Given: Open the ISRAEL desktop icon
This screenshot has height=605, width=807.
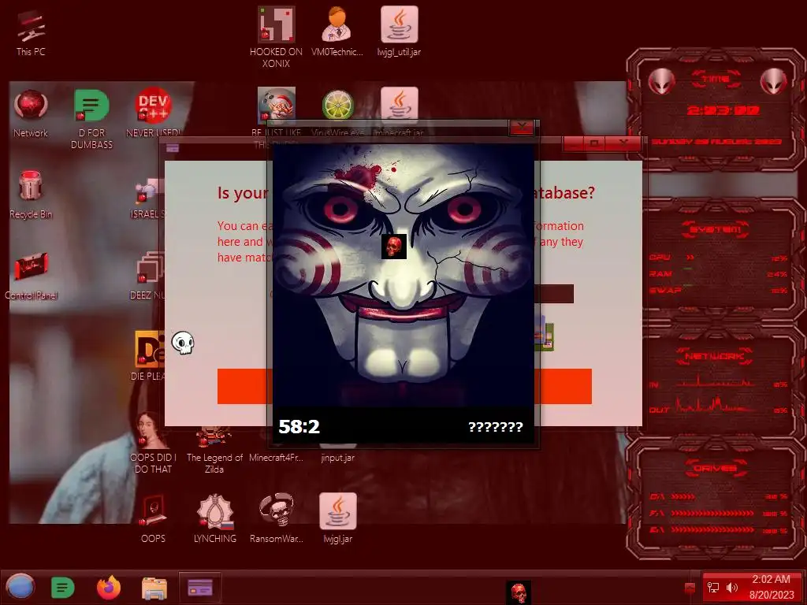Looking at the screenshot, I should coord(148,198).
